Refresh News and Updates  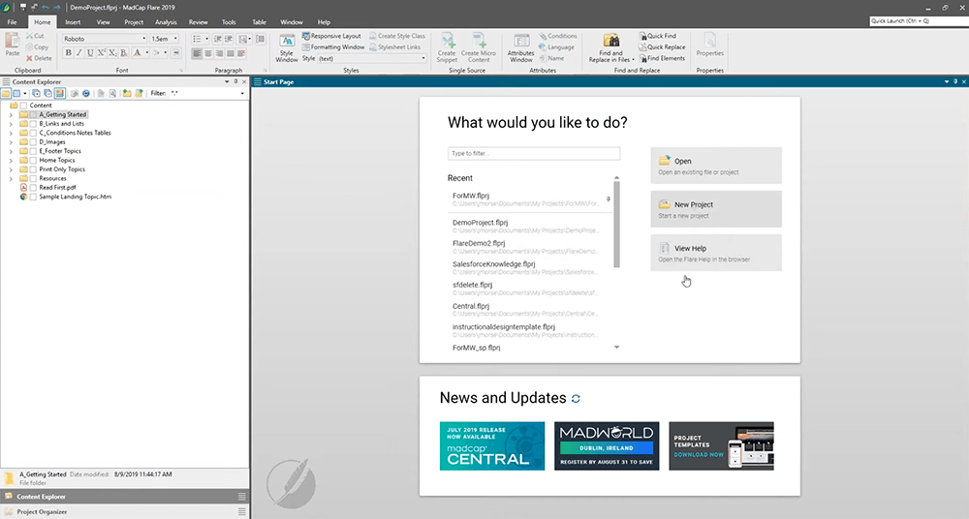tap(576, 399)
